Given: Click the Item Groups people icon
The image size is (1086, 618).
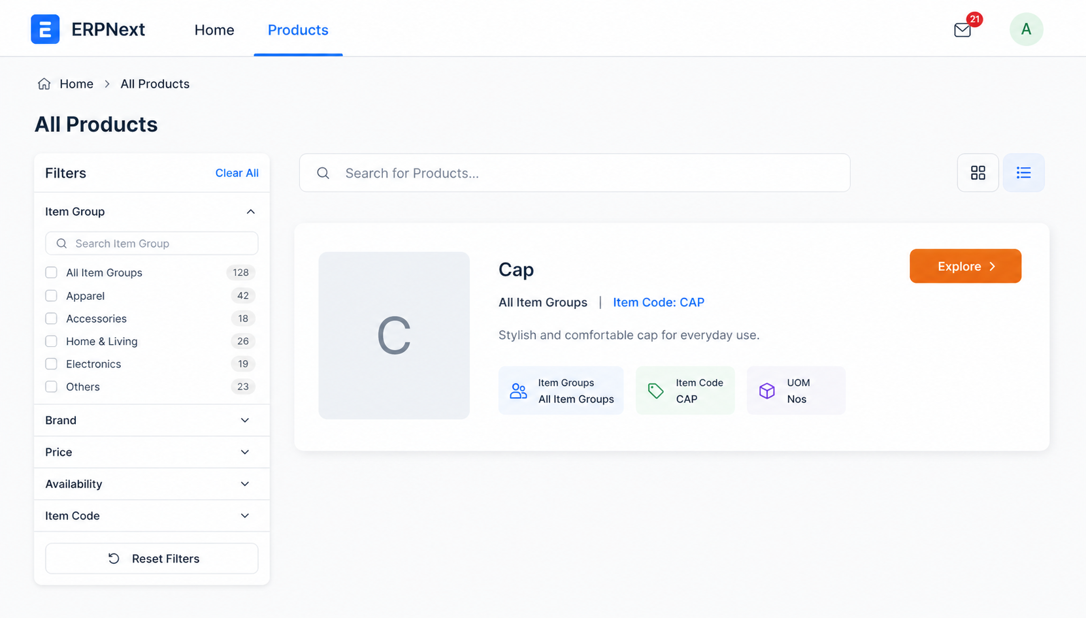Looking at the screenshot, I should (x=518, y=391).
